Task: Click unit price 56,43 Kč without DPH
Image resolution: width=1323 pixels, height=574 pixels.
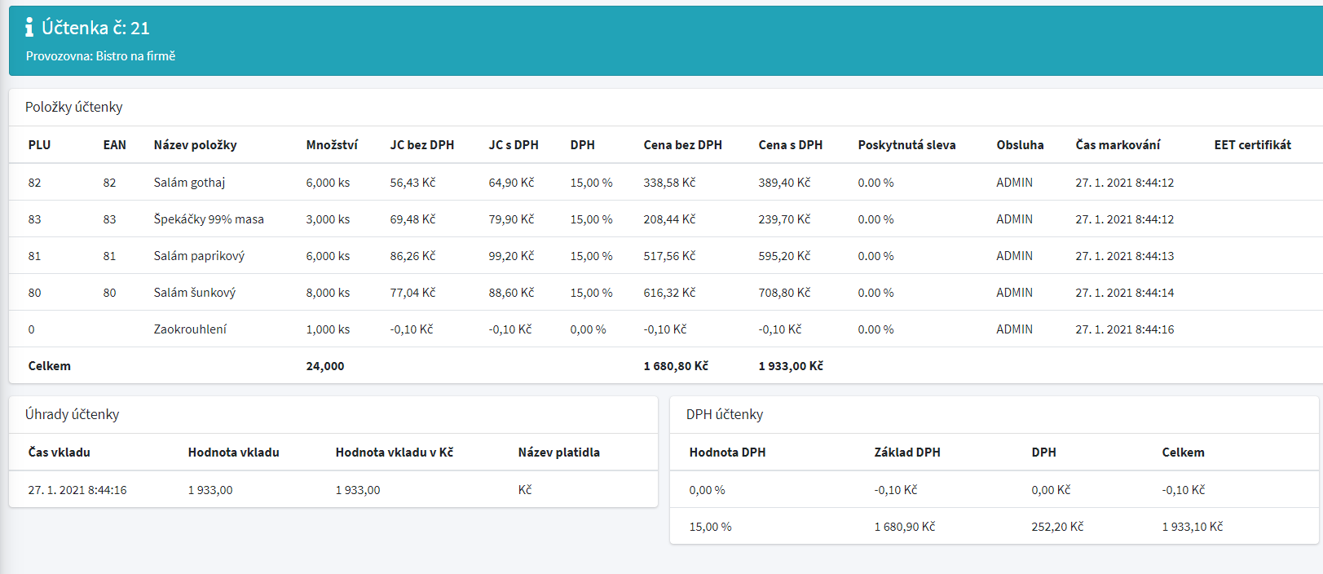Action: click(412, 183)
